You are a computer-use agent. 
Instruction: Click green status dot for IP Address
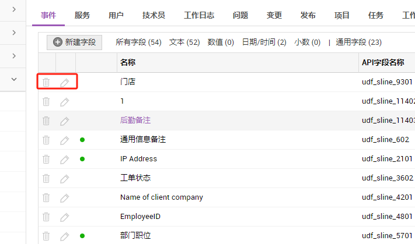click(82, 159)
